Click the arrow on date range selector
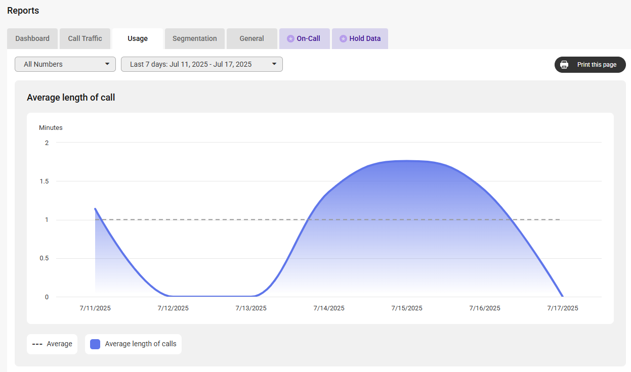631x372 pixels. click(x=274, y=64)
